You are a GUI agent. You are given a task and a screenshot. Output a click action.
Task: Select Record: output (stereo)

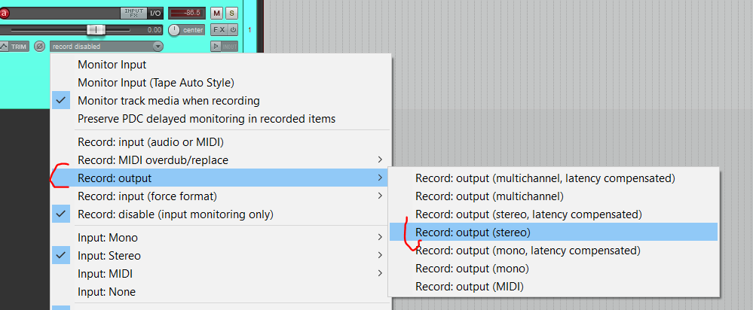pos(473,232)
